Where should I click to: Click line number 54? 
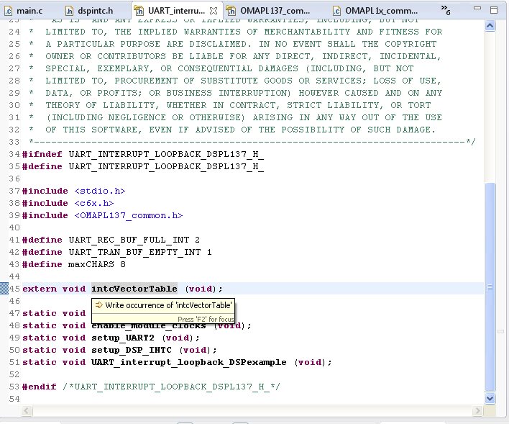point(14,399)
